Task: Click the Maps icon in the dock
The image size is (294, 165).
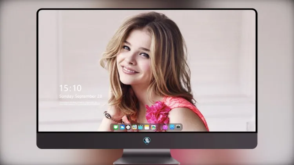Action: (x=134, y=127)
